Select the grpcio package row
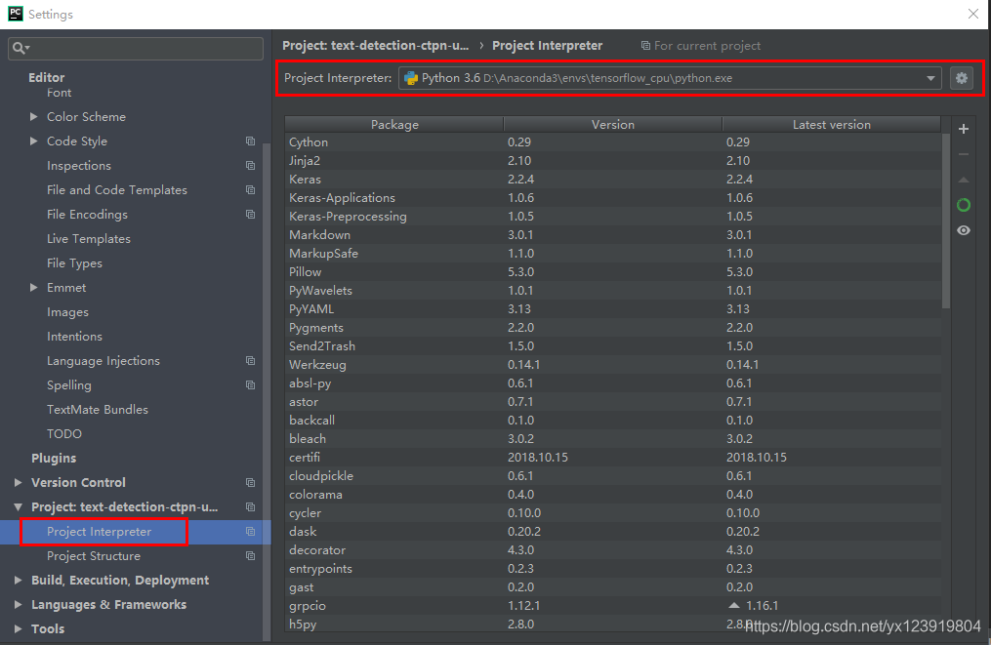This screenshot has width=991, height=645. 613,606
